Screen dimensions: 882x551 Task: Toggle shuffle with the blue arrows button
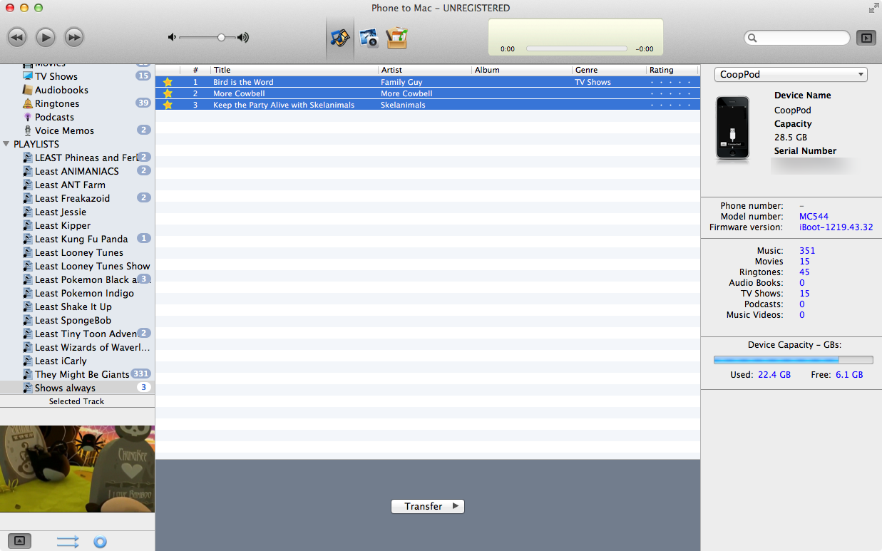pos(68,542)
